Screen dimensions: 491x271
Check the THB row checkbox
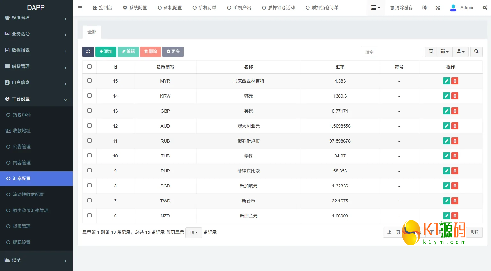(89, 156)
